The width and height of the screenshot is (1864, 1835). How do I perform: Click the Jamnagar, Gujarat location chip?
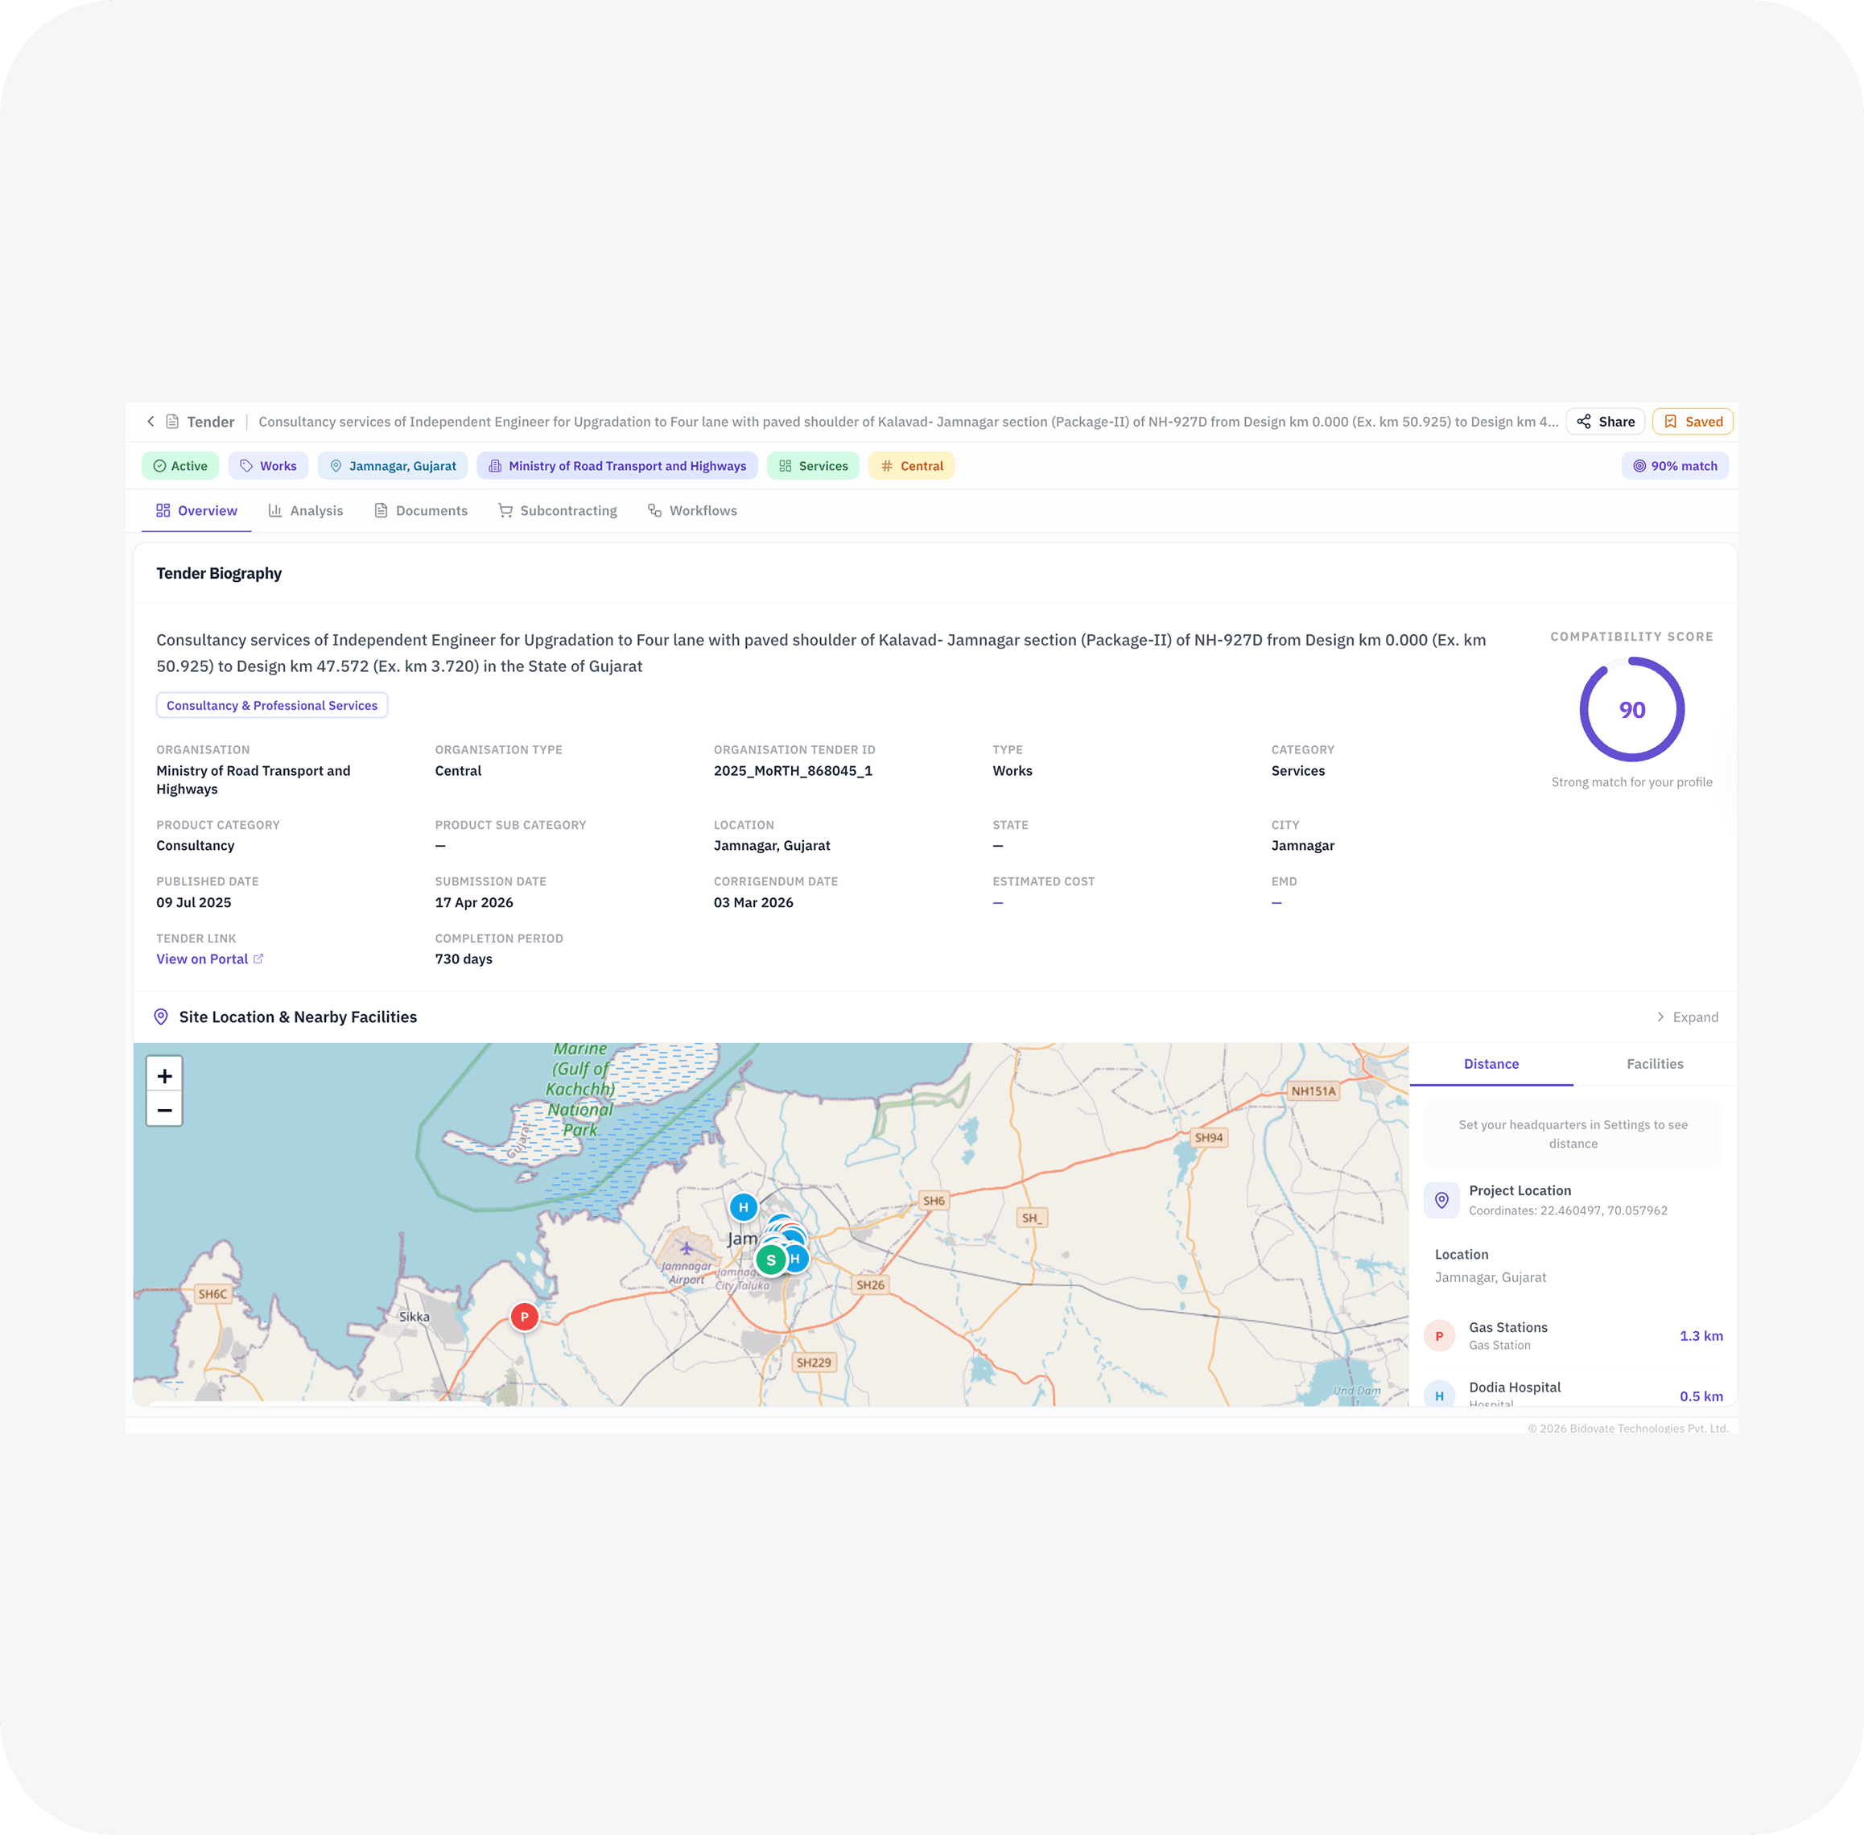[x=392, y=467]
